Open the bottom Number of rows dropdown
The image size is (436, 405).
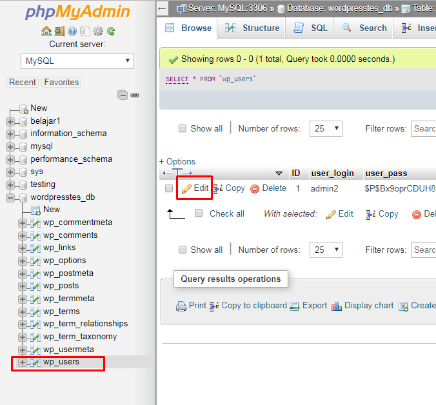[x=326, y=250]
